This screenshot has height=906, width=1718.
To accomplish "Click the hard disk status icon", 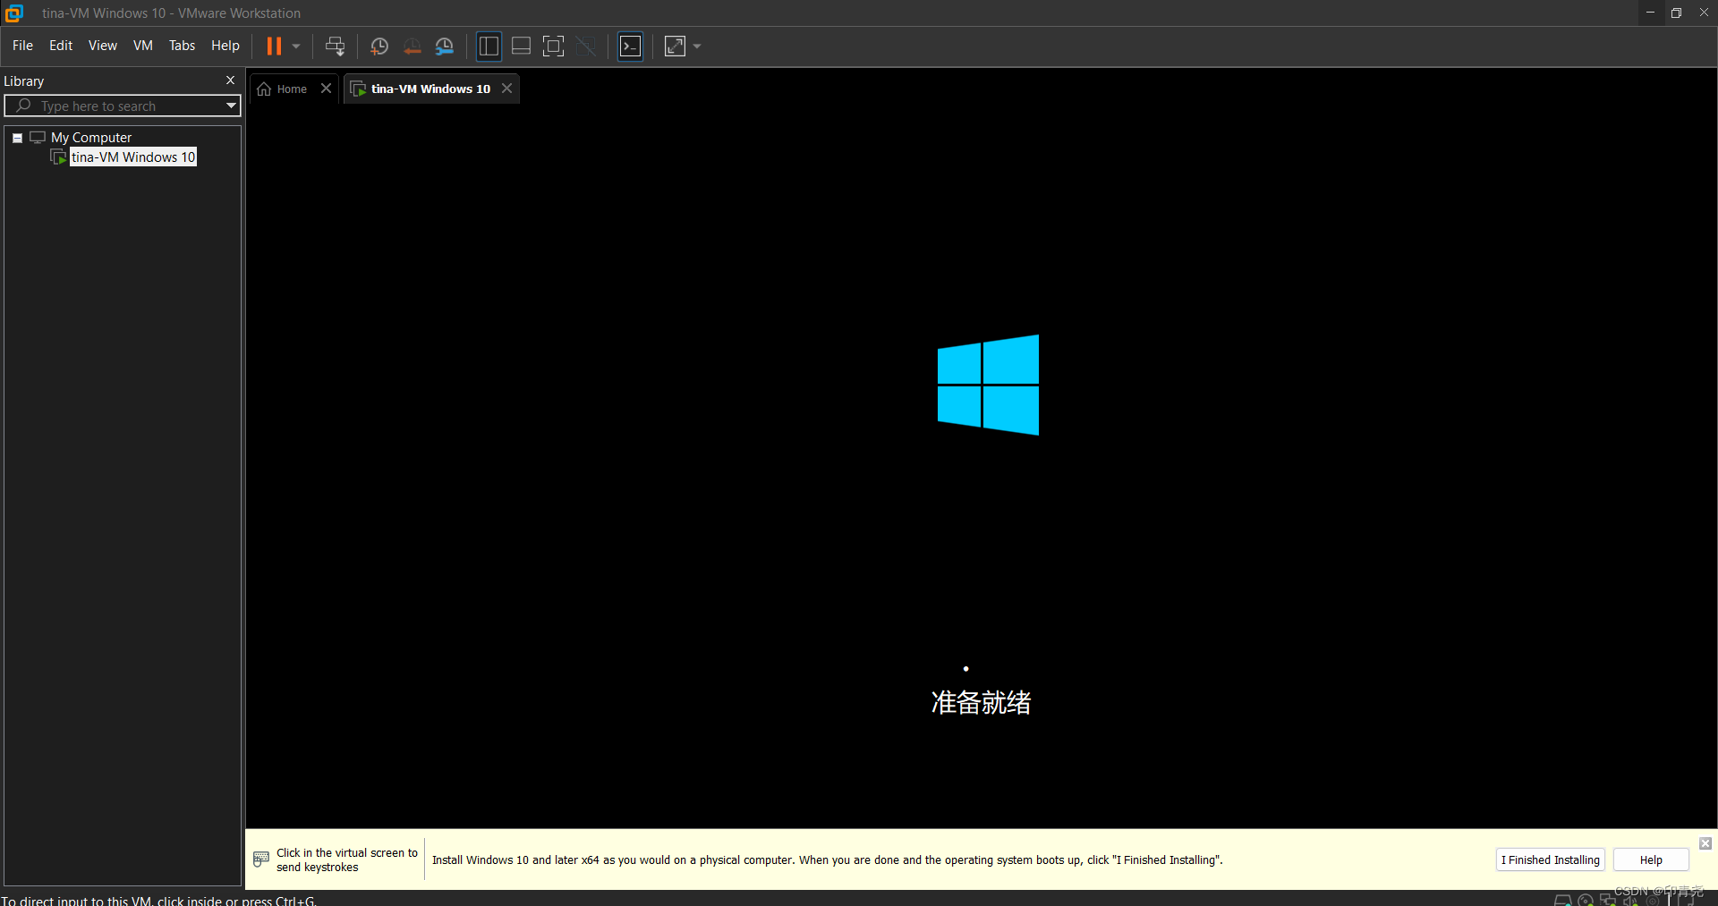I will (x=1562, y=900).
